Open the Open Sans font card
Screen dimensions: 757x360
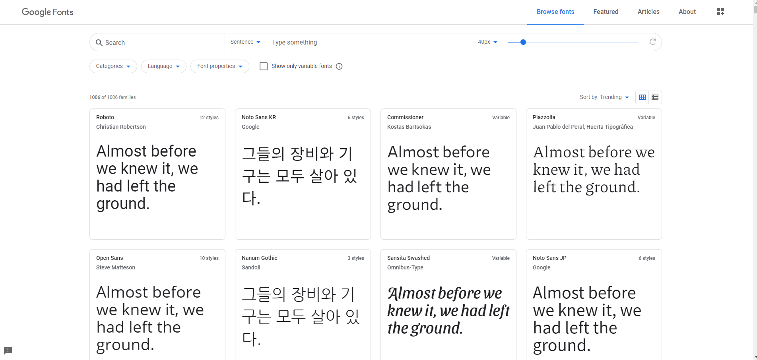point(157,305)
